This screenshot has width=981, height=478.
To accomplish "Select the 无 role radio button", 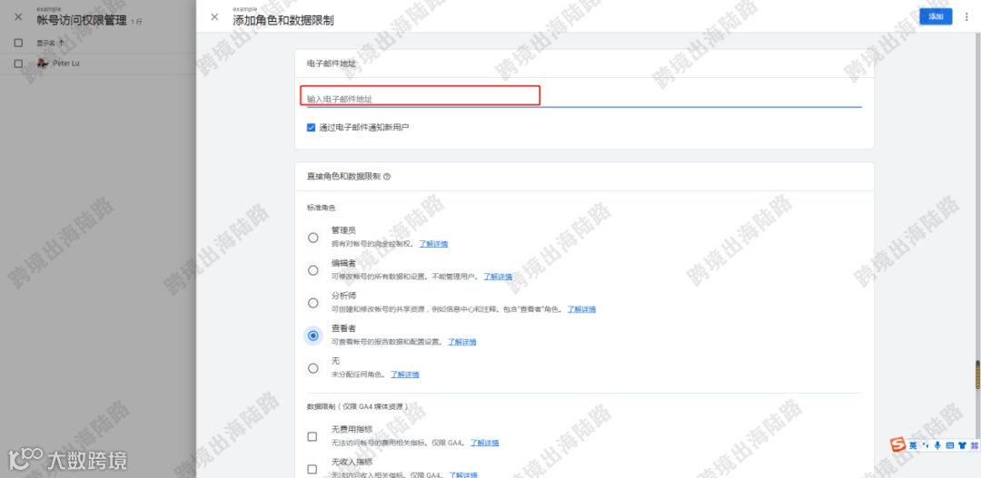I will [312, 368].
